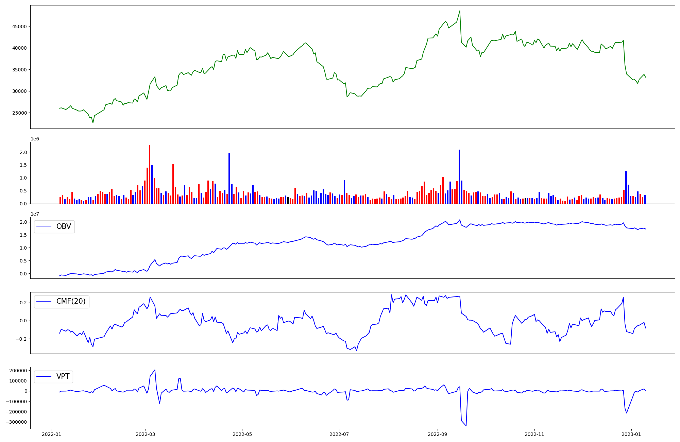Click the 2022-03 x-axis date label
Image resolution: width=680 pixels, height=442 pixels.
coord(146,434)
